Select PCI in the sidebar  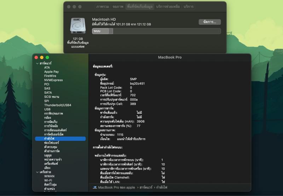47,84
